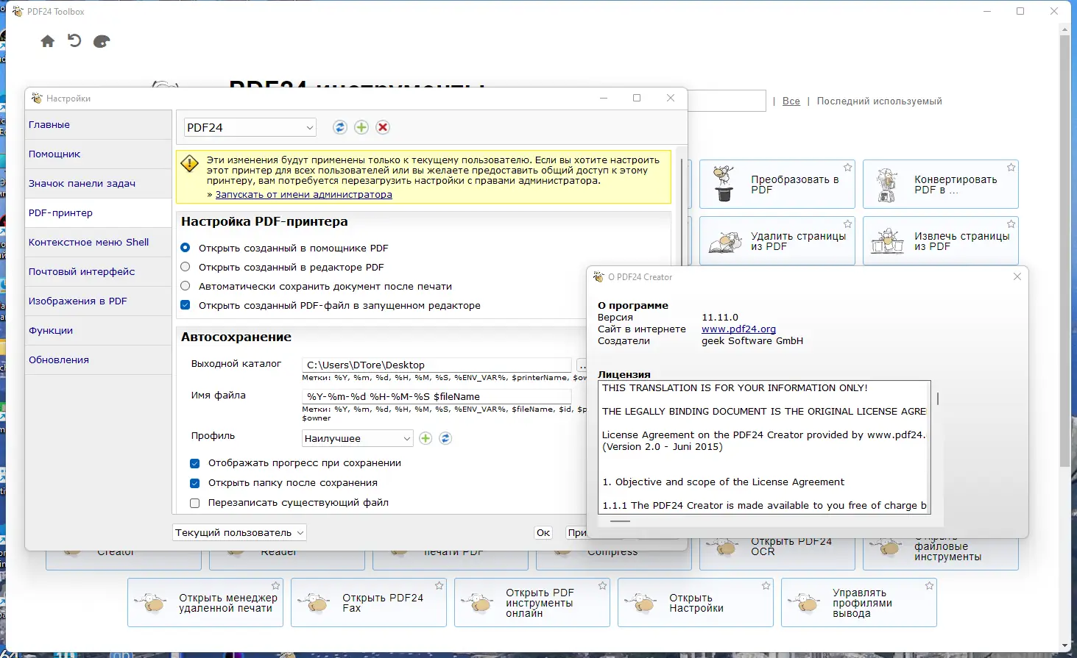Open the 'Удалить страницы из PDF' tool tile
This screenshot has width=1077, height=658.
pyautogui.click(x=777, y=241)
